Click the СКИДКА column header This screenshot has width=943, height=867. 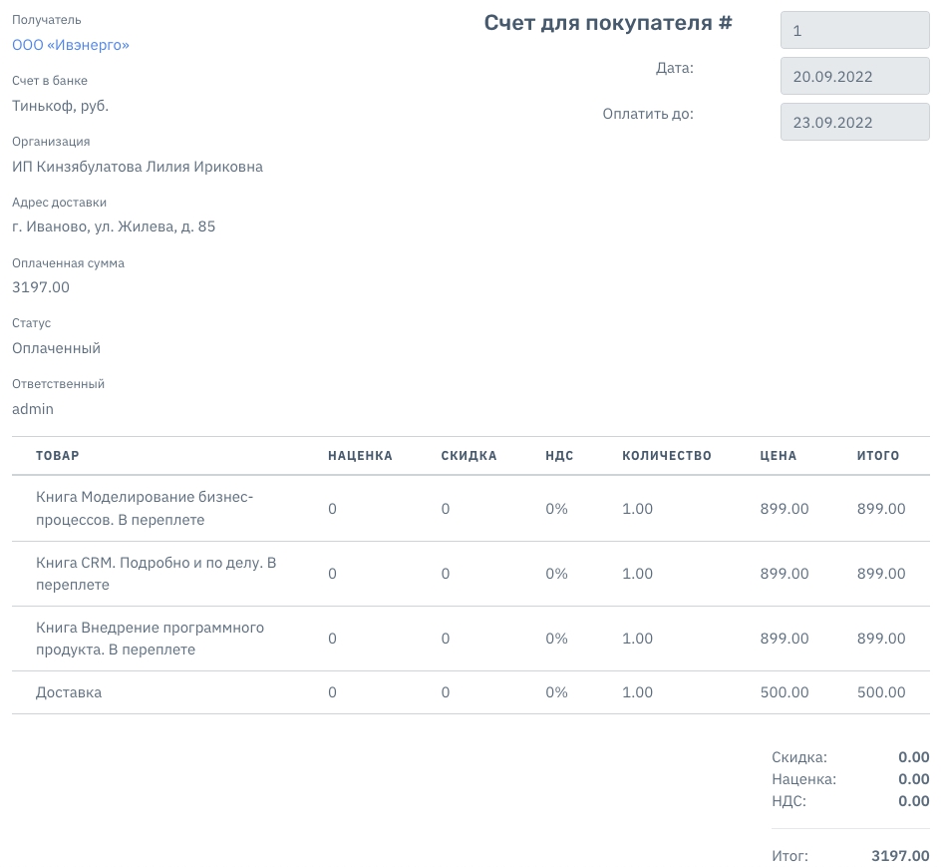(x=470, y=456)
